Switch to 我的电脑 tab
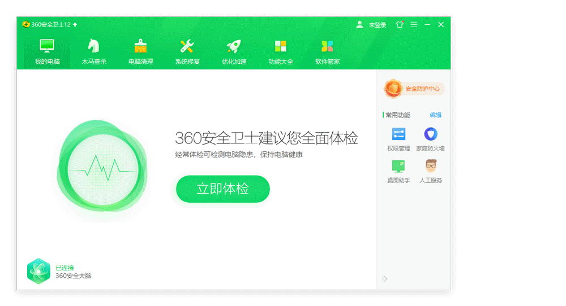 pos(47,52)
